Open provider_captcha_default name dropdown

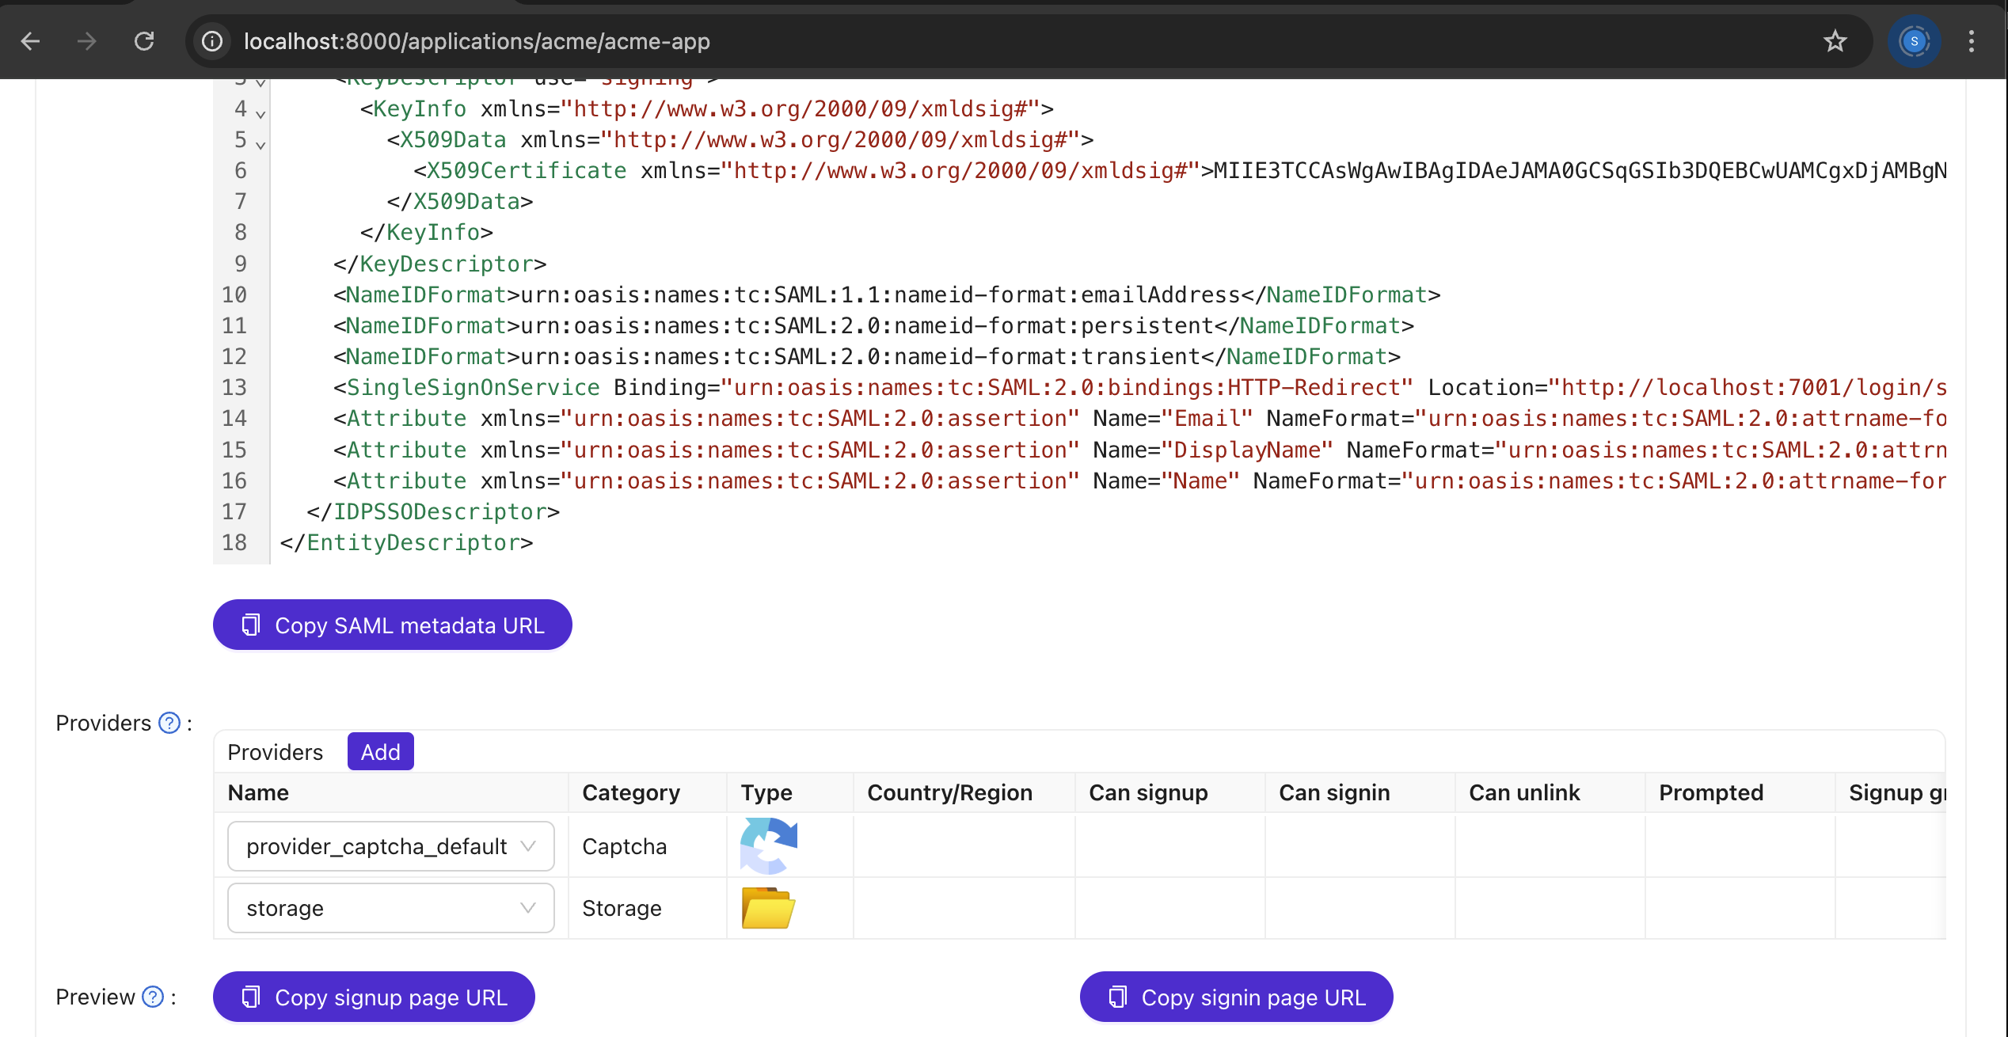pyautogui.click(x=390, y=846)
